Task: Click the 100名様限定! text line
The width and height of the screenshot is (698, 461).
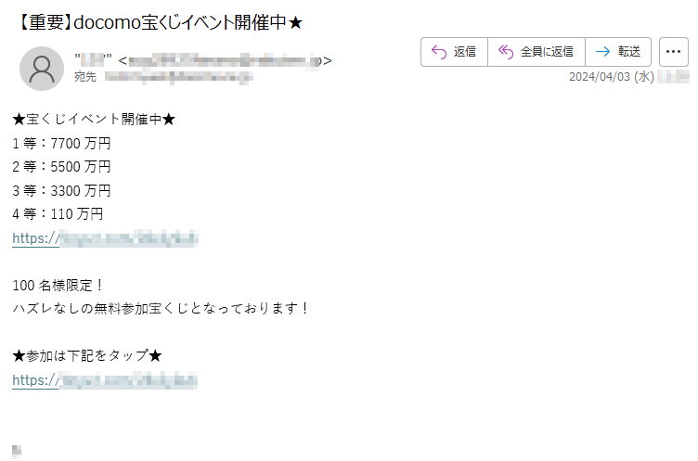Action: tap(58, 286)
